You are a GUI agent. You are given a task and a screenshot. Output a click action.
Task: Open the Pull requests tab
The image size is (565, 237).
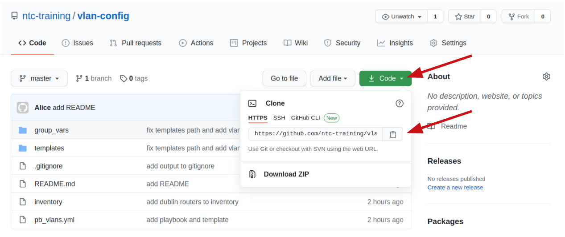(136, 43)
